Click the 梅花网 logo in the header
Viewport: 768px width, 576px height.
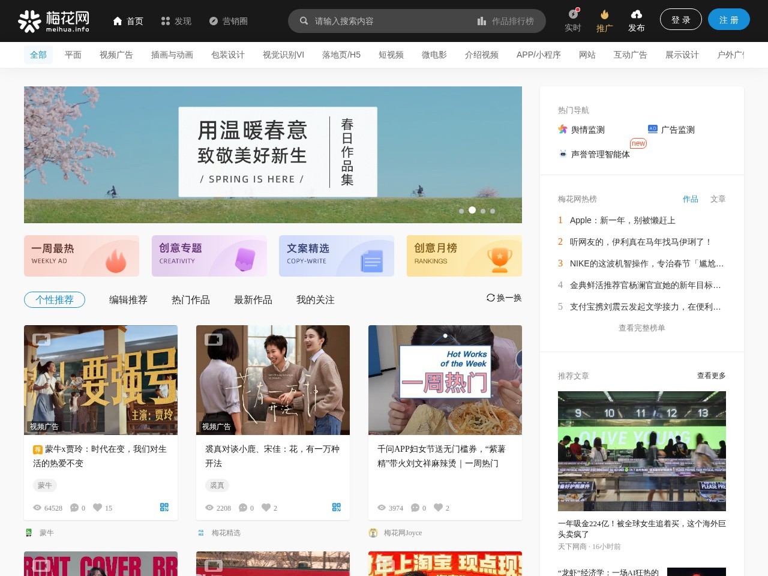pyautogui.click(x=53, y=21)
